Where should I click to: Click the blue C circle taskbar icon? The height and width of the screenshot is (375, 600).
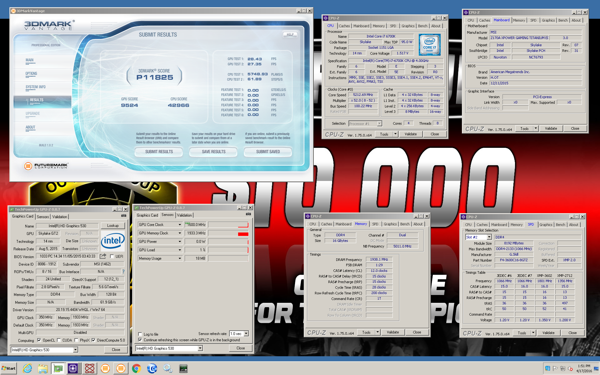coord(152,369)
